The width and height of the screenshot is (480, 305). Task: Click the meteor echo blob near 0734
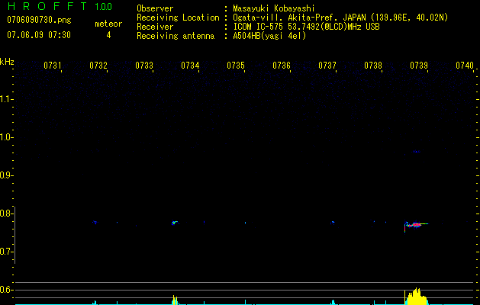tap(175, 223)
